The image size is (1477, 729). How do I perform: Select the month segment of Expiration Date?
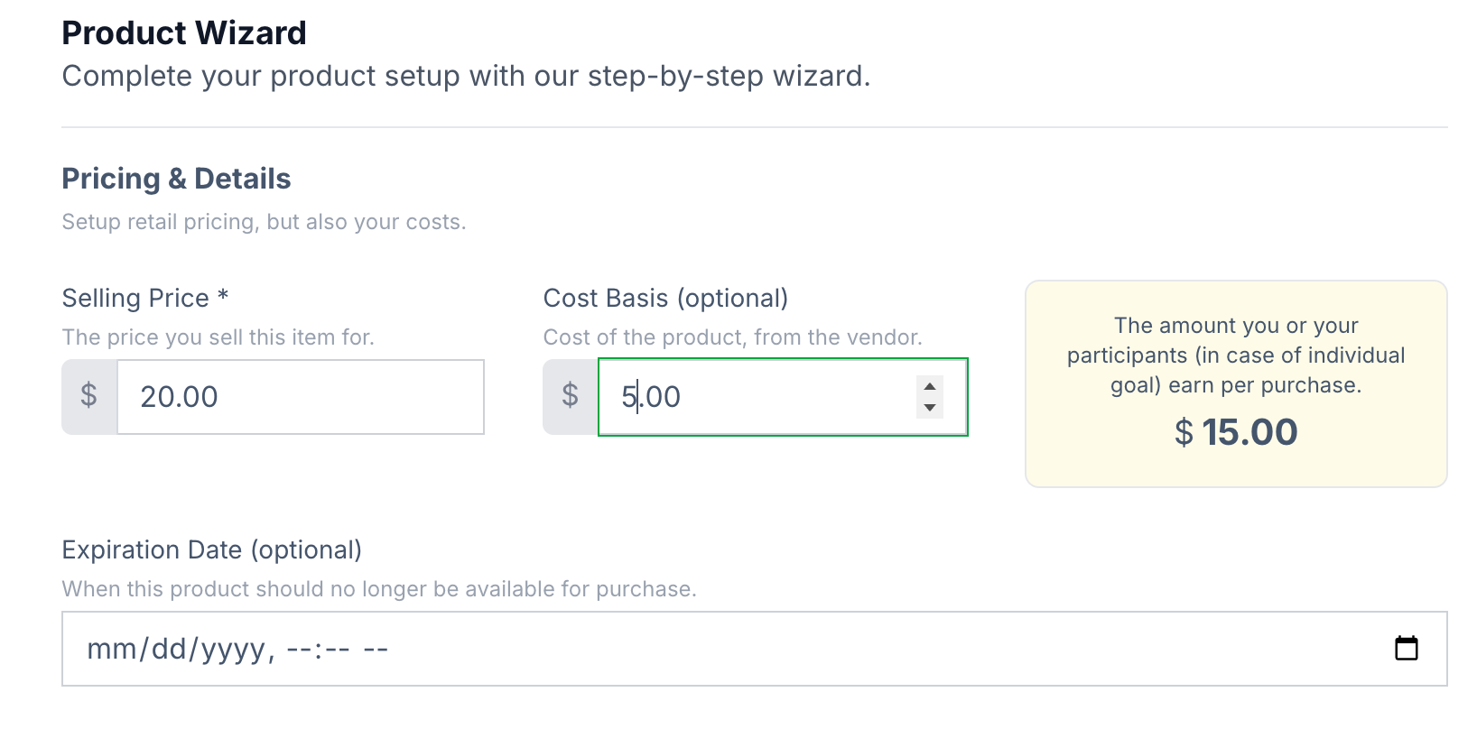tap(110, 650)
